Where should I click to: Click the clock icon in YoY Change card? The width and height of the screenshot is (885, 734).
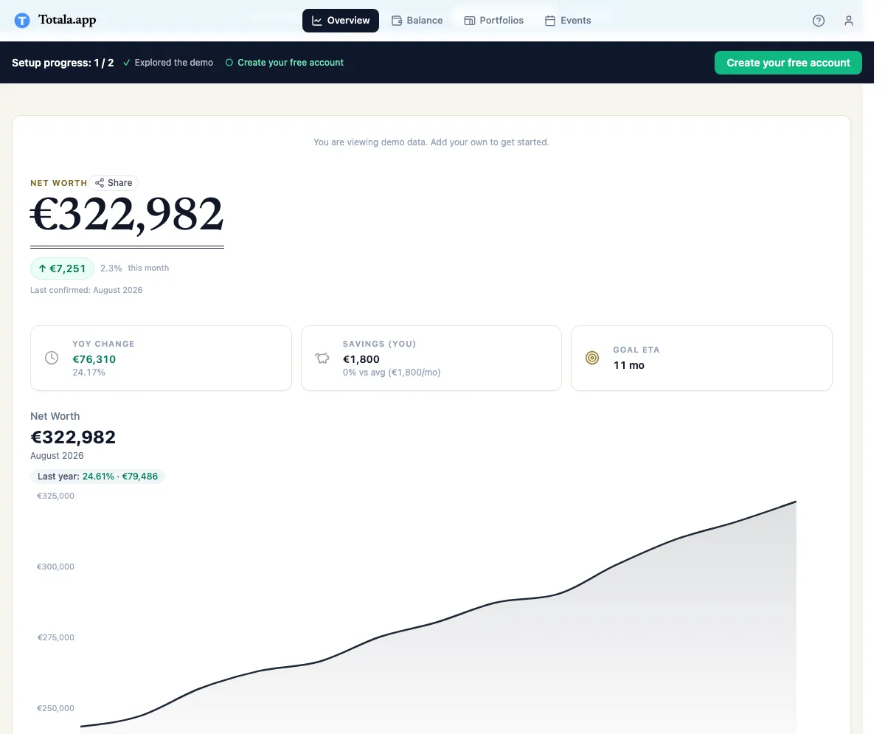coord(52,358)
